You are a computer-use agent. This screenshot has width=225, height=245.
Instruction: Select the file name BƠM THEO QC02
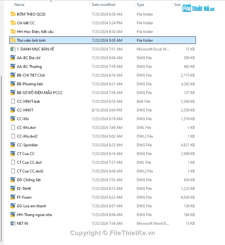(x=31, y=14)
